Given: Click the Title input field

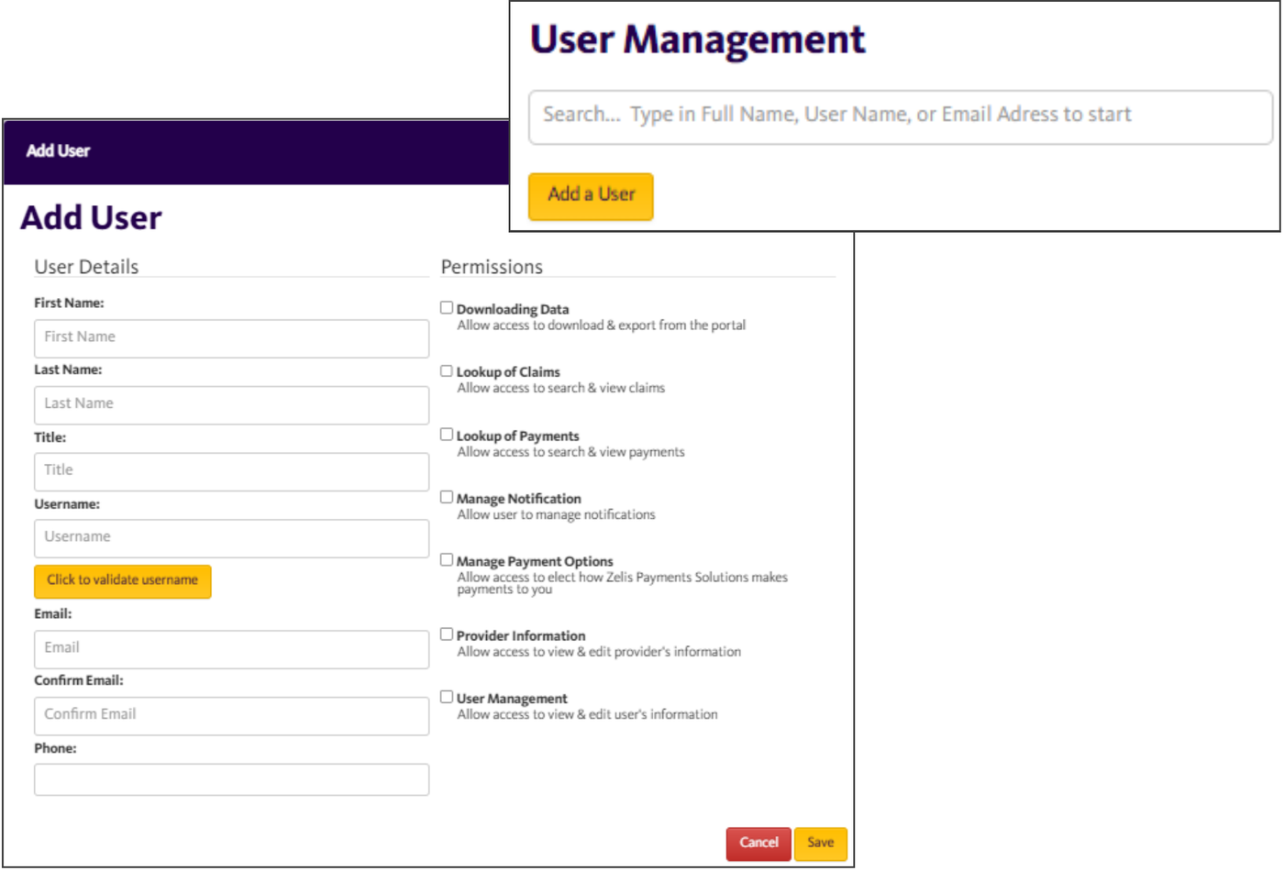Looking at the screenshot, I should click(x=231, y=471).
